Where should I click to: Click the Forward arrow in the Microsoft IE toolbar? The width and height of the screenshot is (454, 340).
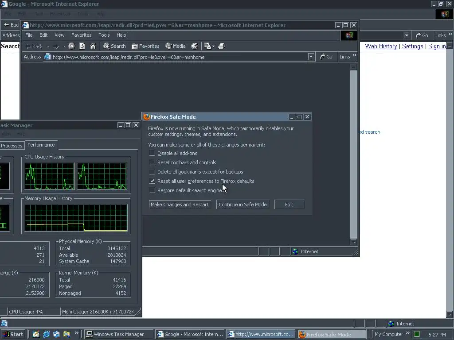[56, 46]
